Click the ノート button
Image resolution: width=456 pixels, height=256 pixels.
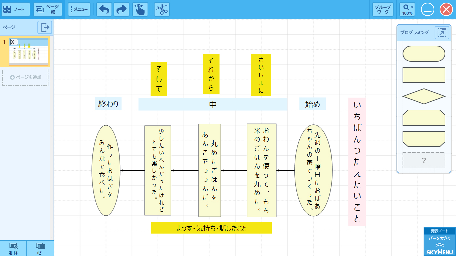click(x=15, y=9)
